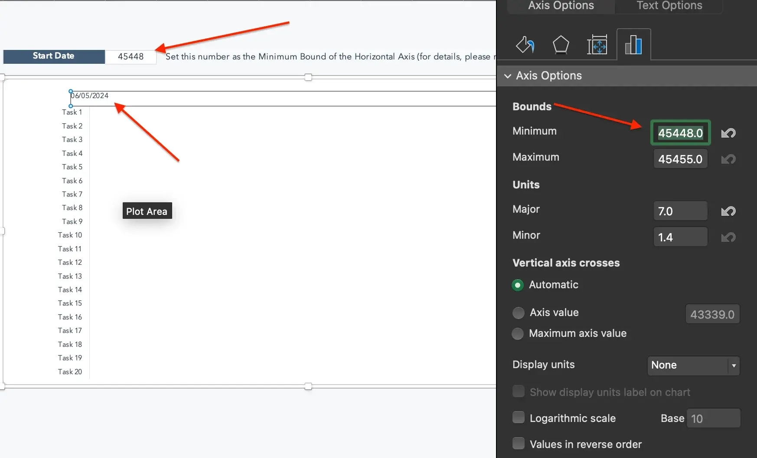Enable the Logarithmic scale checkbox
The height and width of the screenshot is (458, 757).
coord(518,417)
